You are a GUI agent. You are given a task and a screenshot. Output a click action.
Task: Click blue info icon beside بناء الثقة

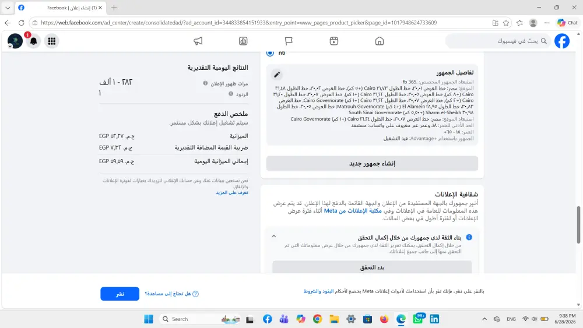(469, 237)
